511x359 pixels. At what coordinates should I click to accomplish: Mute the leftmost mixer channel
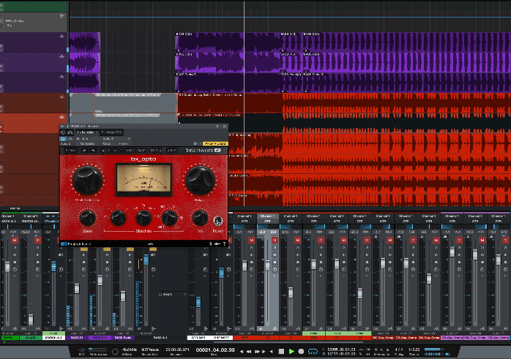[x=15, y=241]
